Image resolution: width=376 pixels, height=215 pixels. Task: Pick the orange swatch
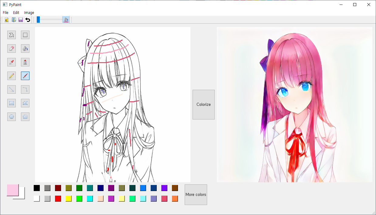pyautogui.click(x=175, y=199)
